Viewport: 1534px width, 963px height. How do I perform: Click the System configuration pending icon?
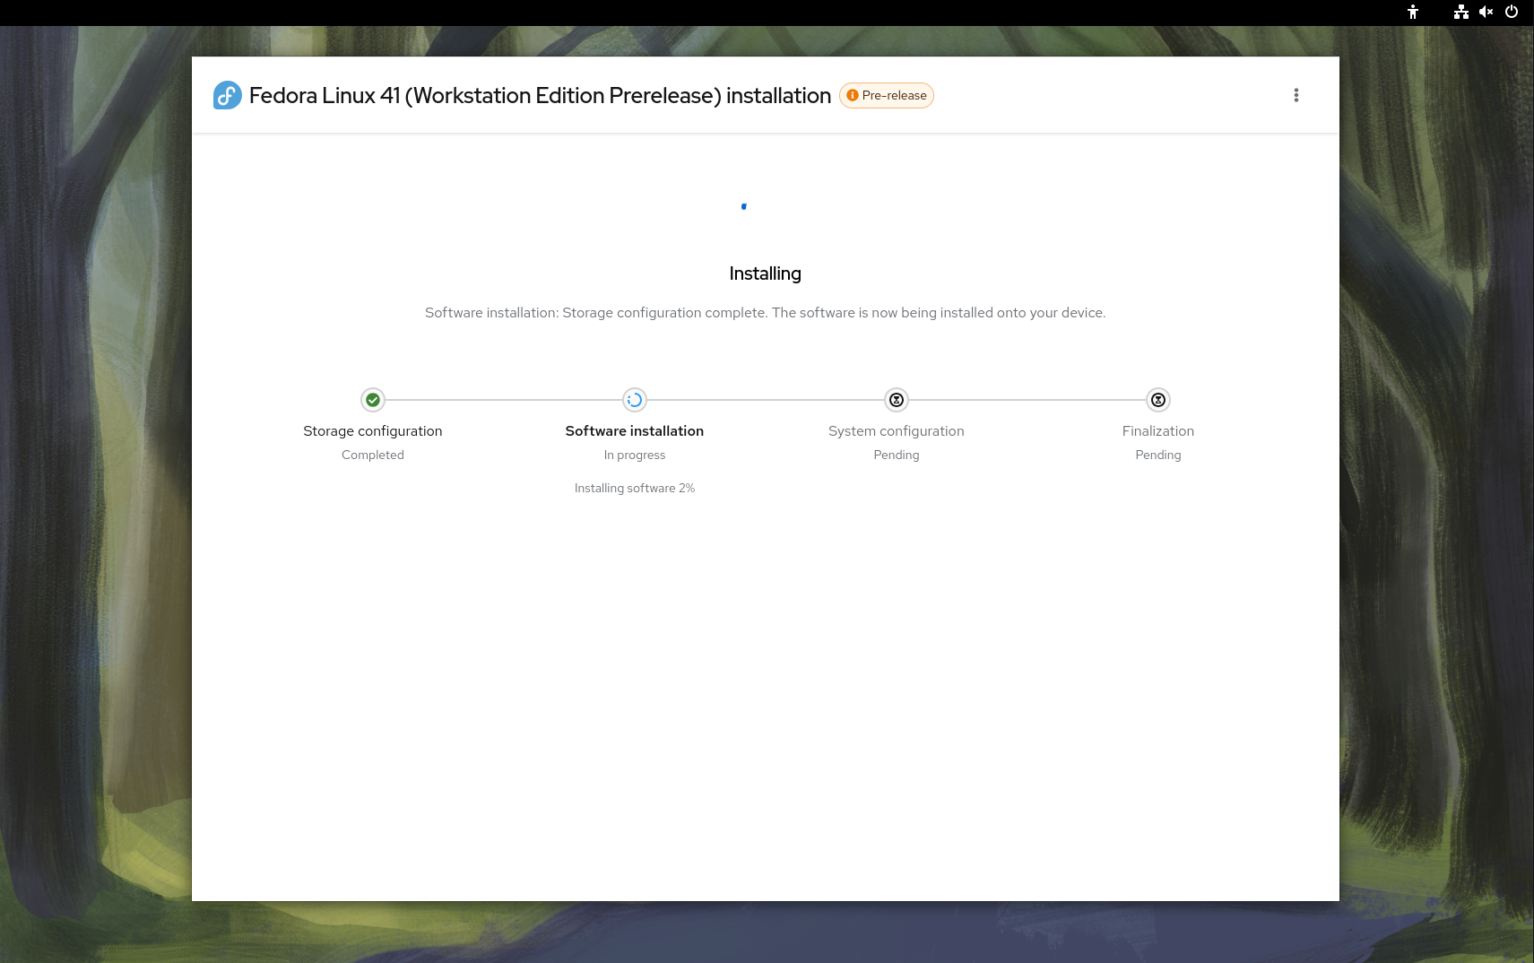(897, 400)
